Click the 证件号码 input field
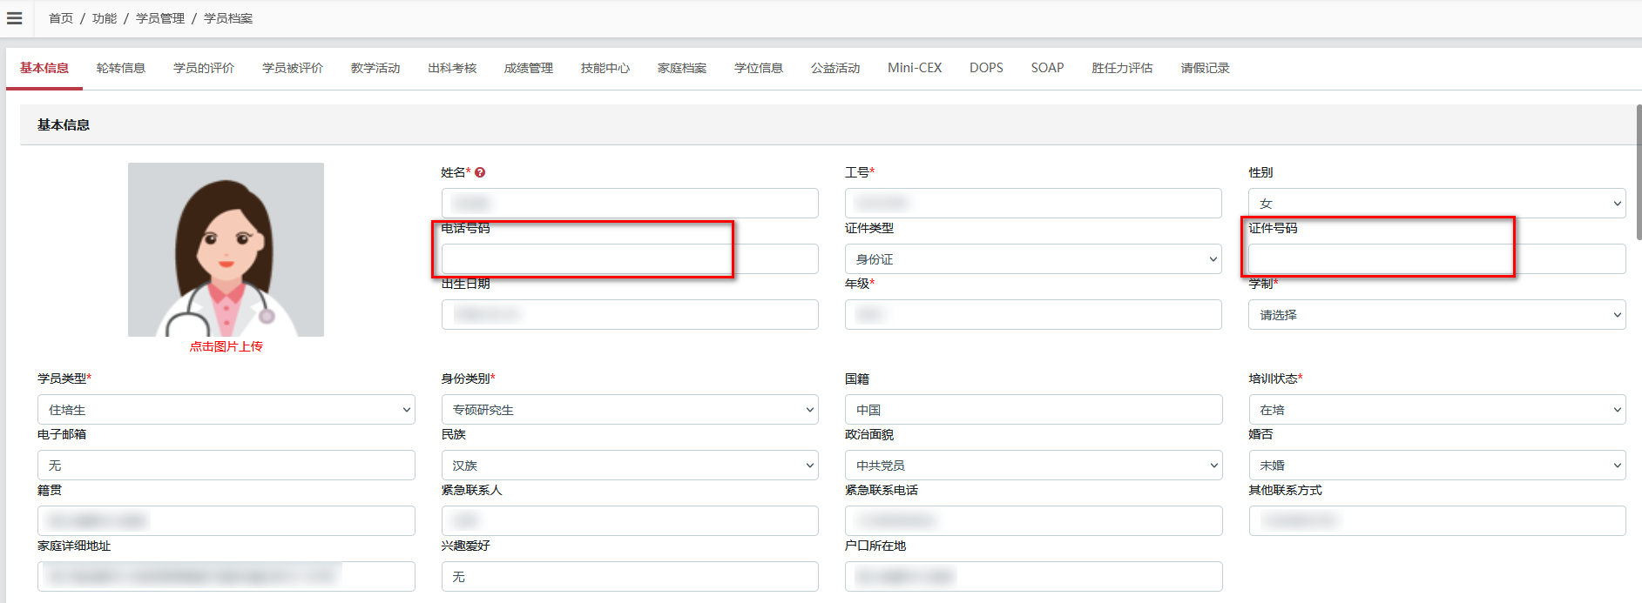 [1436, 258]
